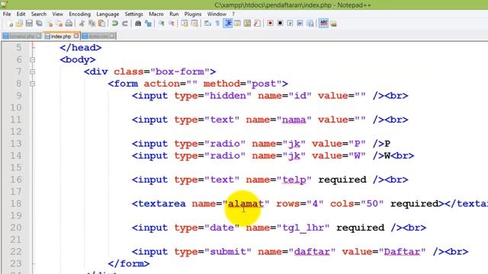Switch to the koneksi.php tab

click(21, 37)
